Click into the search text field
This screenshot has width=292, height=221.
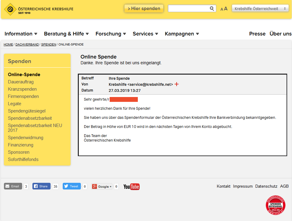(x=188, y=8)
